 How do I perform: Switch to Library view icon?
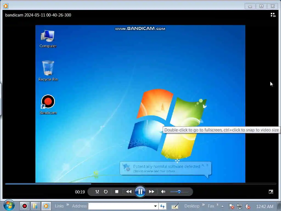(x=273, y=15)
